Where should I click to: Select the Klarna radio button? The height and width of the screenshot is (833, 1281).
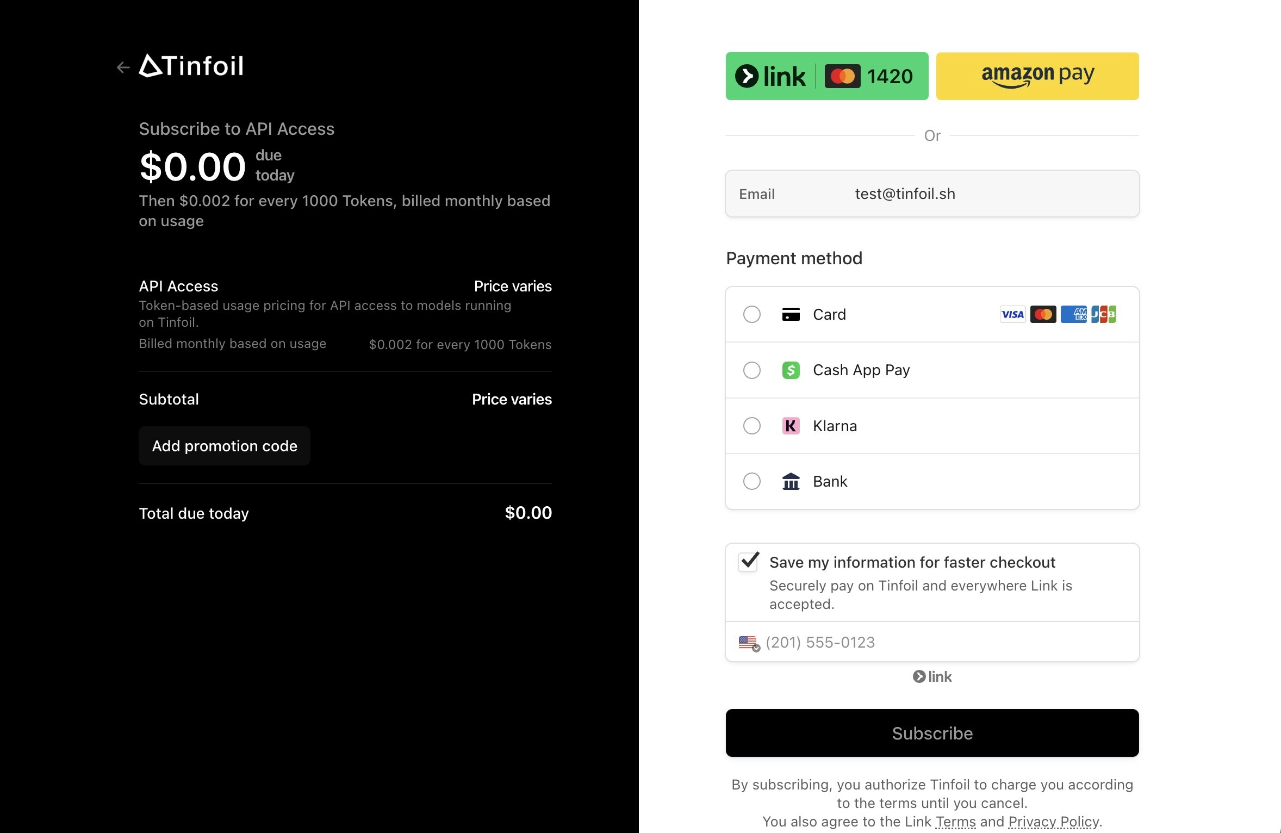752,426
